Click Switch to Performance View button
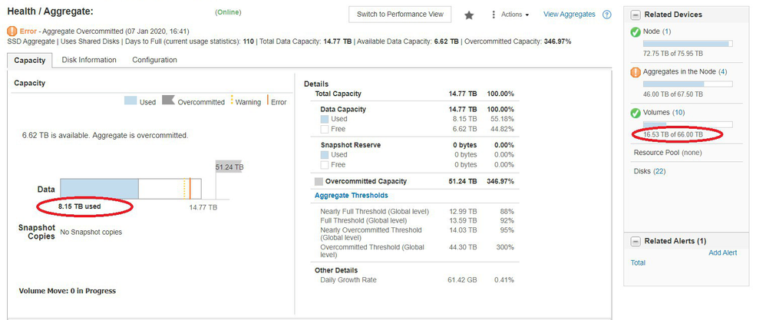Image resolution: width=766 pixels, height=320 pixels. pyautogui.click(x=400, y=15)
